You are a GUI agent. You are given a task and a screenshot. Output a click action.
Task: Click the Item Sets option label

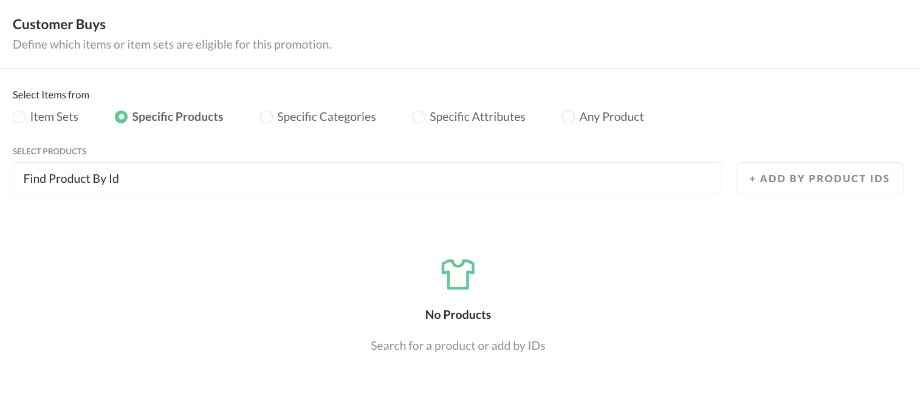pos(54,117)
